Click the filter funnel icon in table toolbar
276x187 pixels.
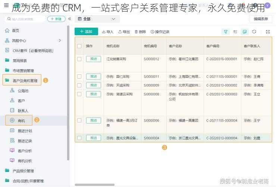(226, 32)
